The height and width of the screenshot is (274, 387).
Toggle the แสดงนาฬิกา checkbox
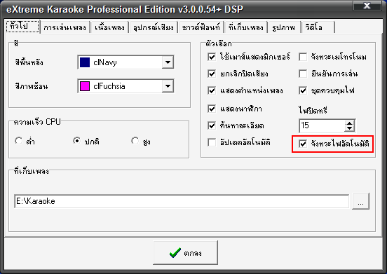point(212,109)
